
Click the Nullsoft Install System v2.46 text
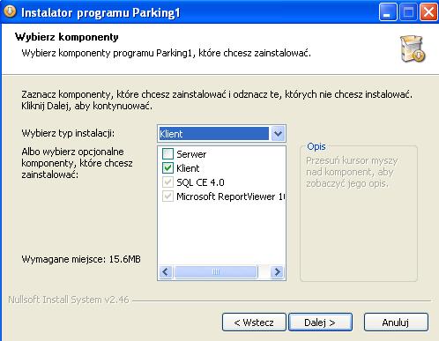(69, 300)
